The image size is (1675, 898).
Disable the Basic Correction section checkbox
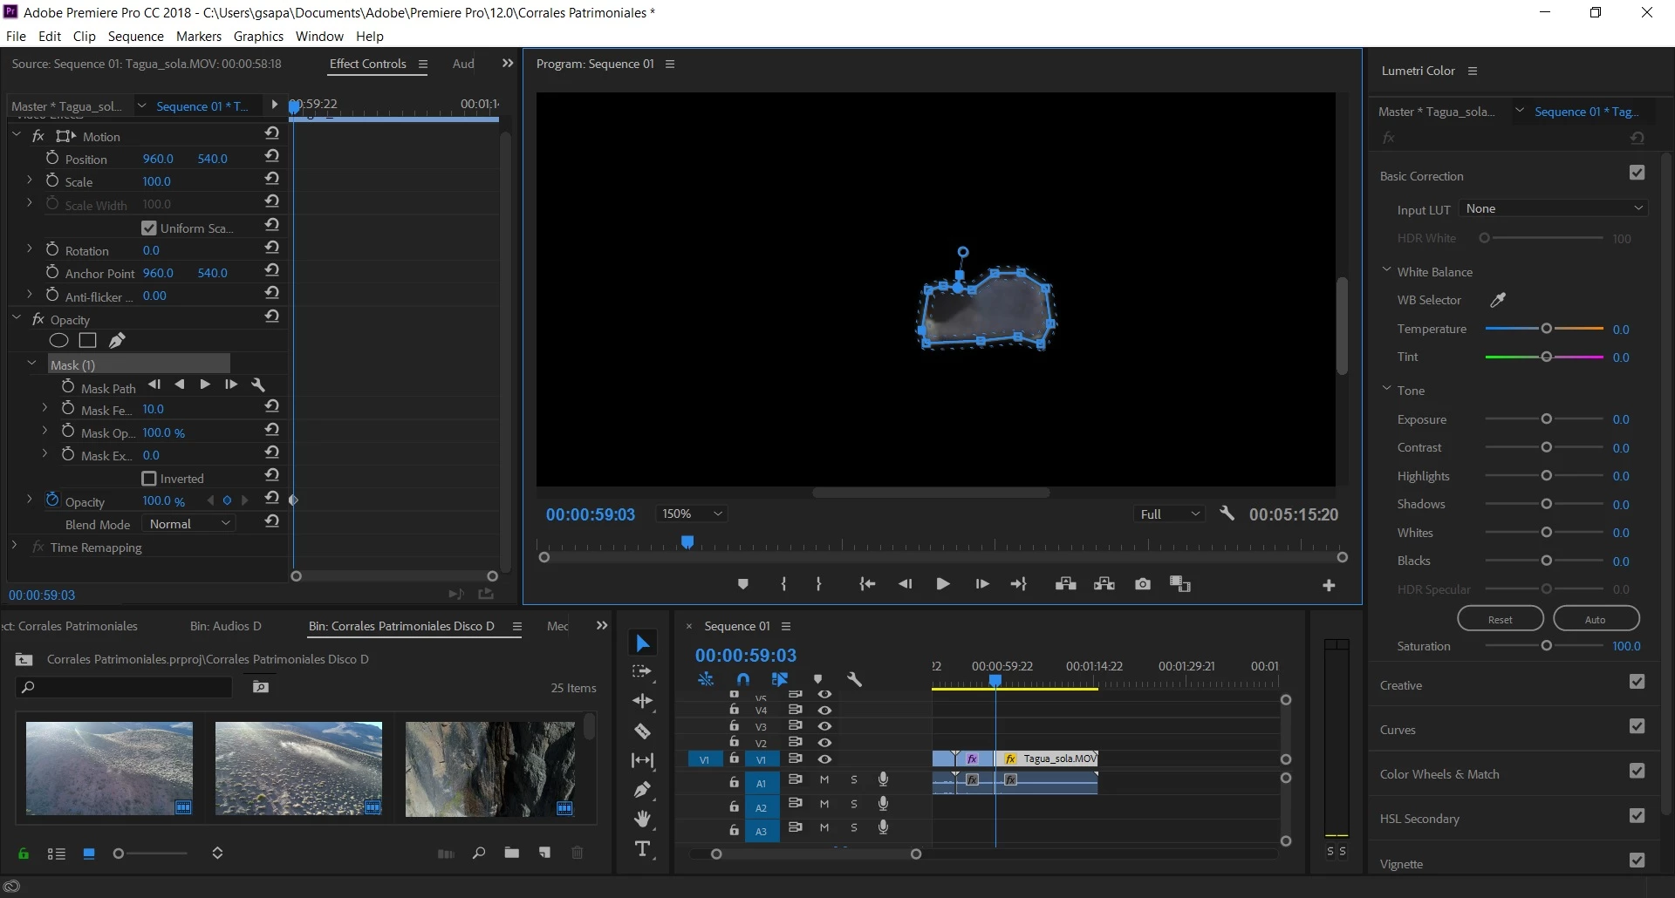coord(1637,173)
